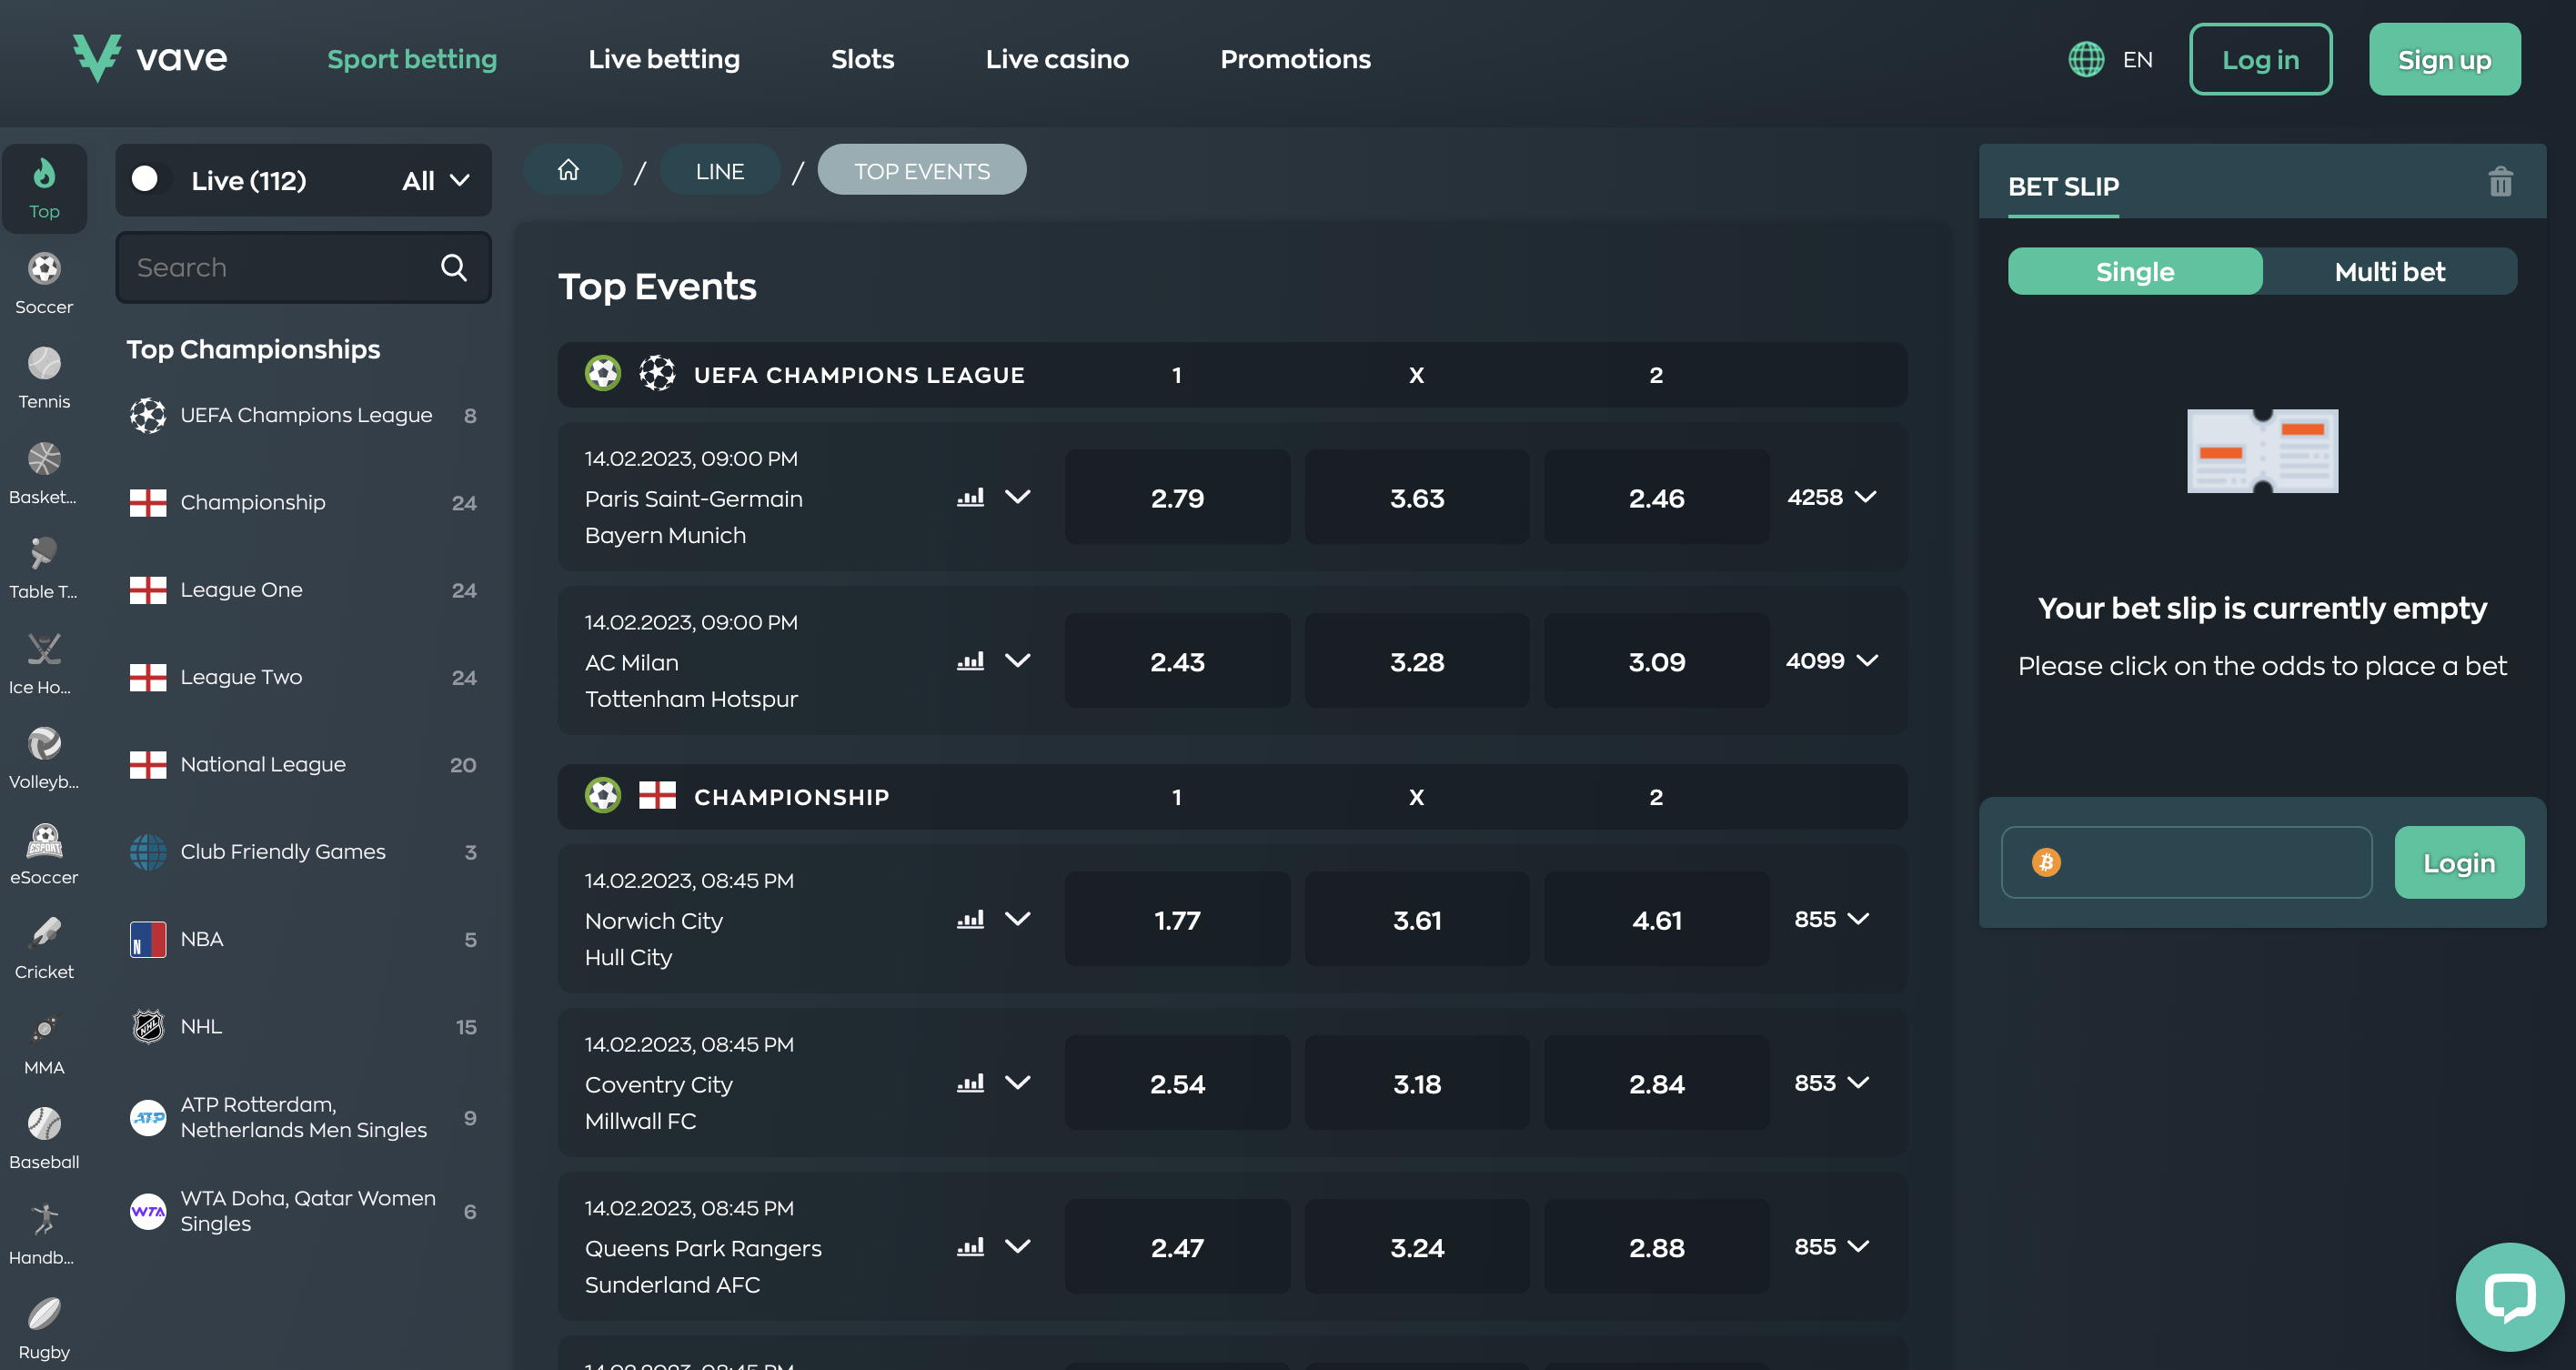
Task: Open the Live betting menu
Action: click(x=664, y=59)
